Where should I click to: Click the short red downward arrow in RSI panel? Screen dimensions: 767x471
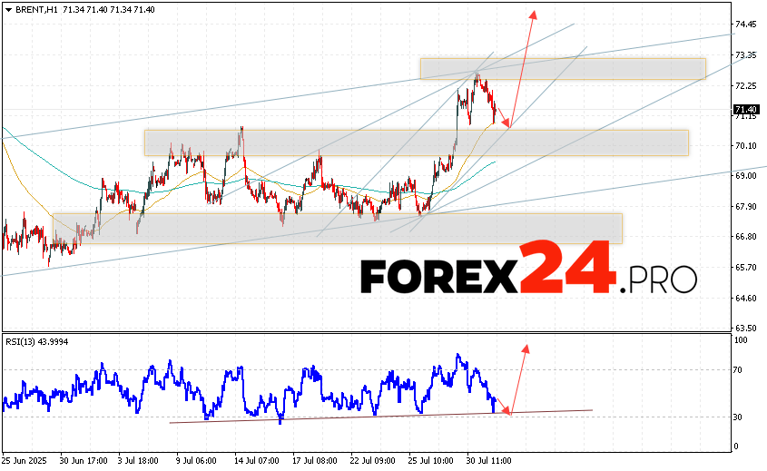click(x=501, y=407)
